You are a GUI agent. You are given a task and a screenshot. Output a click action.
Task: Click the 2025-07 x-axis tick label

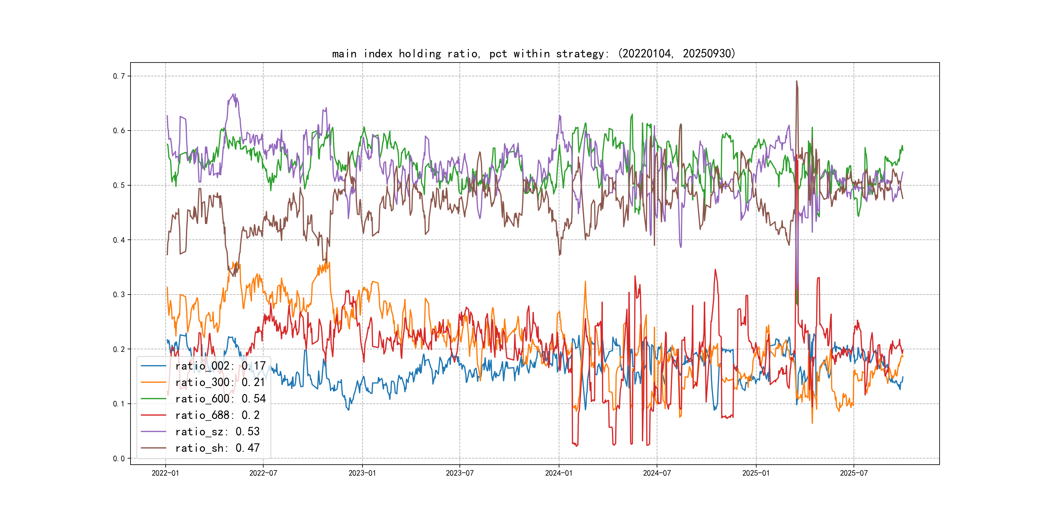tap(854, 473)
